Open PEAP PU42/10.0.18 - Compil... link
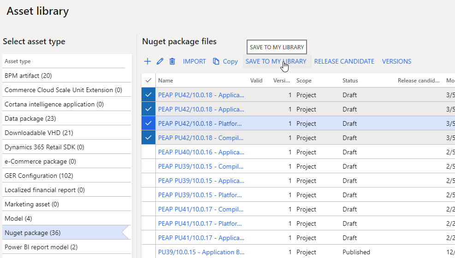The width and height of the screenshot is (455, 258). click(201, 138)
